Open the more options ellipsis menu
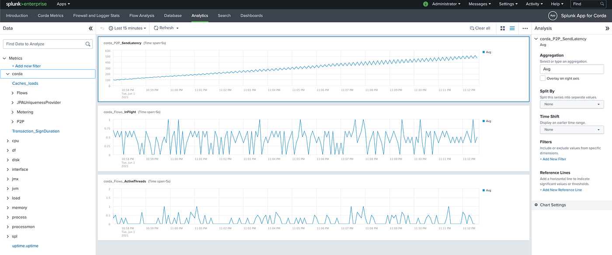The image size is (612, 255). (x=525, y=28)
